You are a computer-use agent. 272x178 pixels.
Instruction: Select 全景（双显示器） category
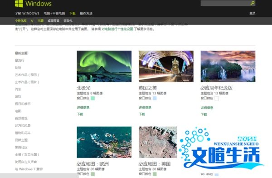tap(27, 154)
